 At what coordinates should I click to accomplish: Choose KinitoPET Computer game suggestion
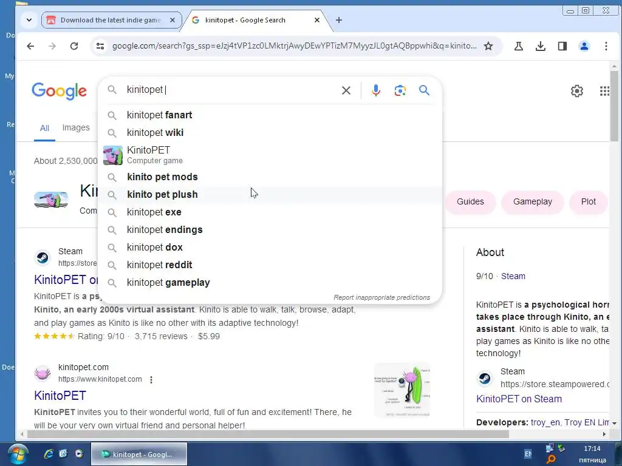tap(270, 155)
